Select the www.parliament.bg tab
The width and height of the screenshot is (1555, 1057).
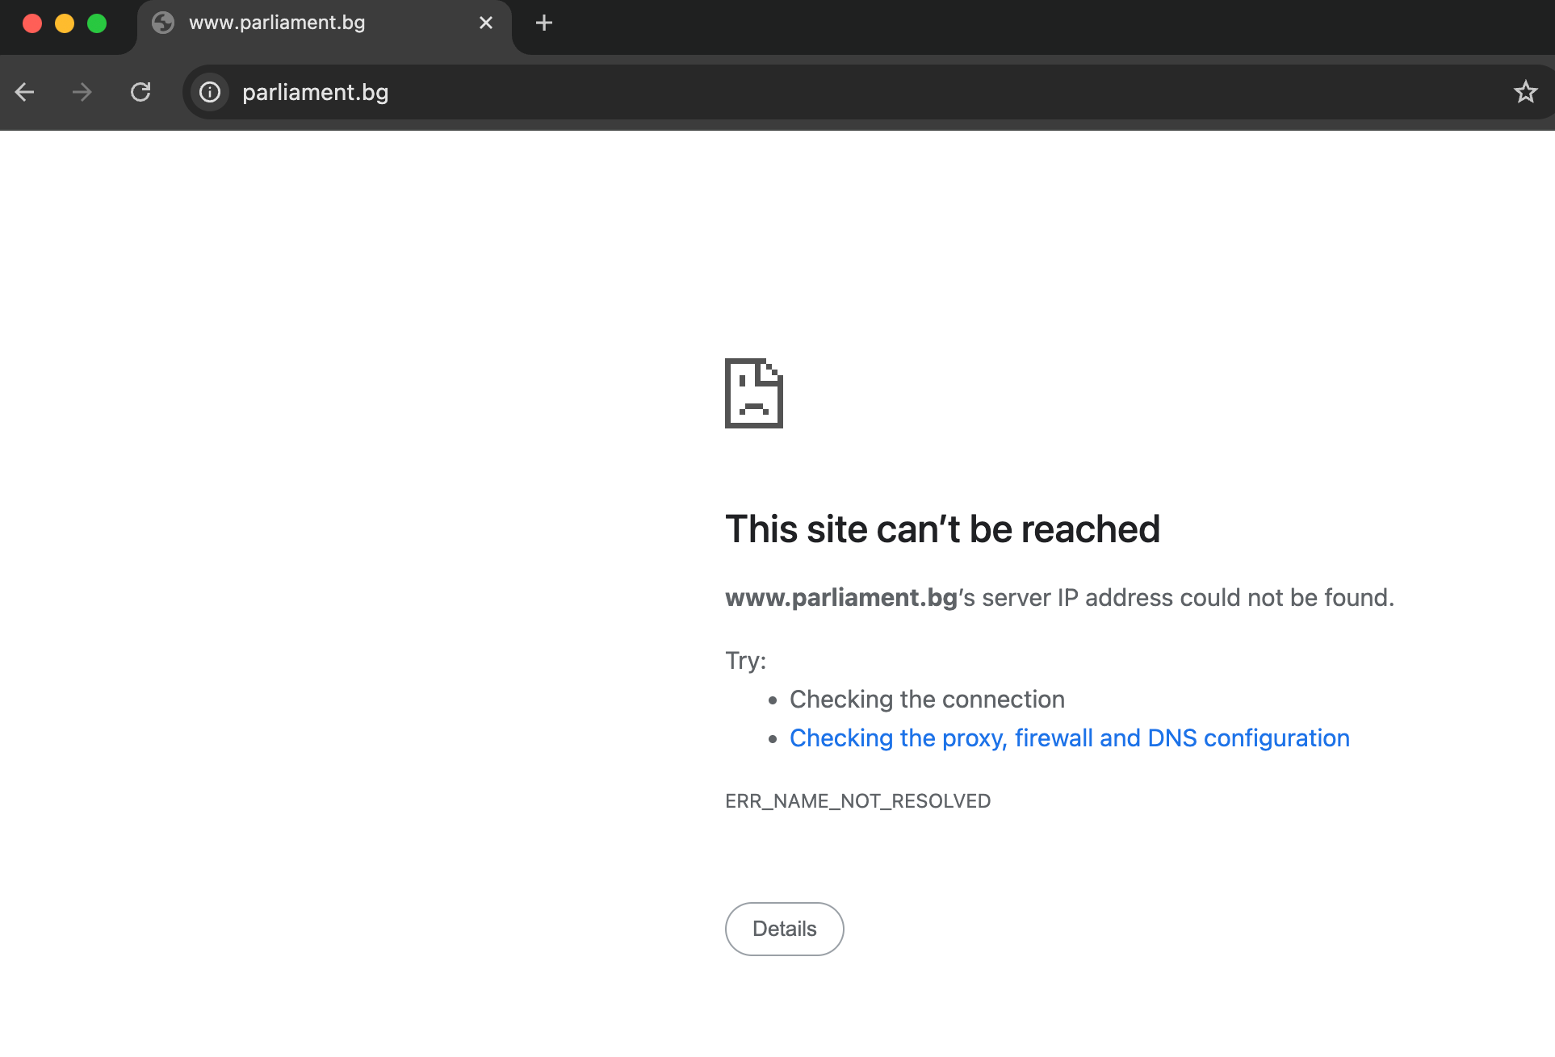click(325, 24)
